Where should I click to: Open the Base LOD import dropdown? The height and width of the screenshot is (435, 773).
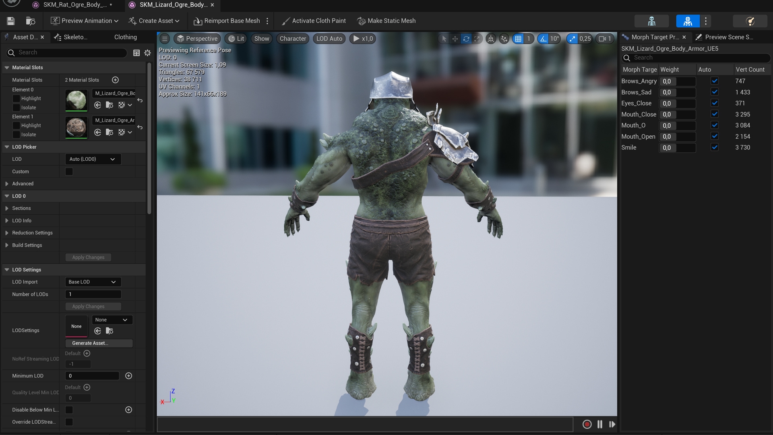pyautogui.click(x=93, y=282)
